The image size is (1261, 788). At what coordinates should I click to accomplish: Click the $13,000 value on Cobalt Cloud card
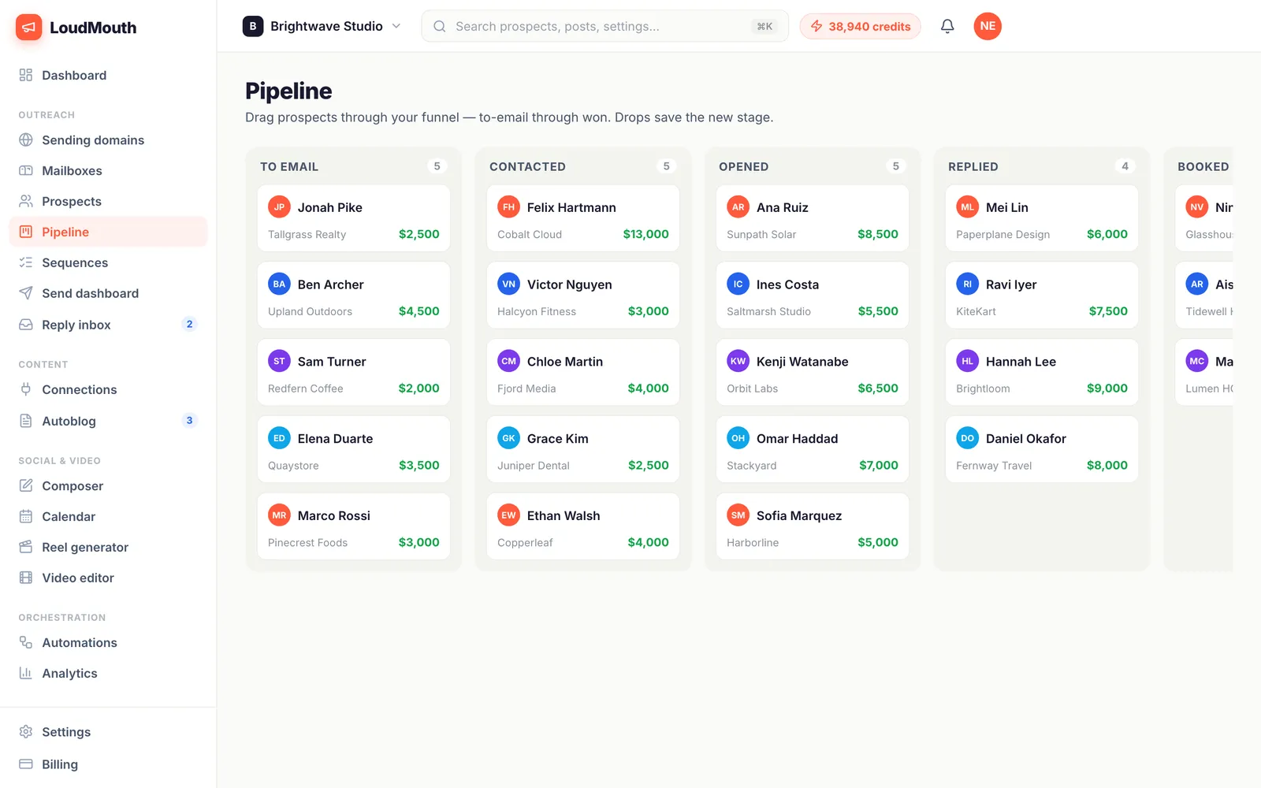click(x=645, y=234)
